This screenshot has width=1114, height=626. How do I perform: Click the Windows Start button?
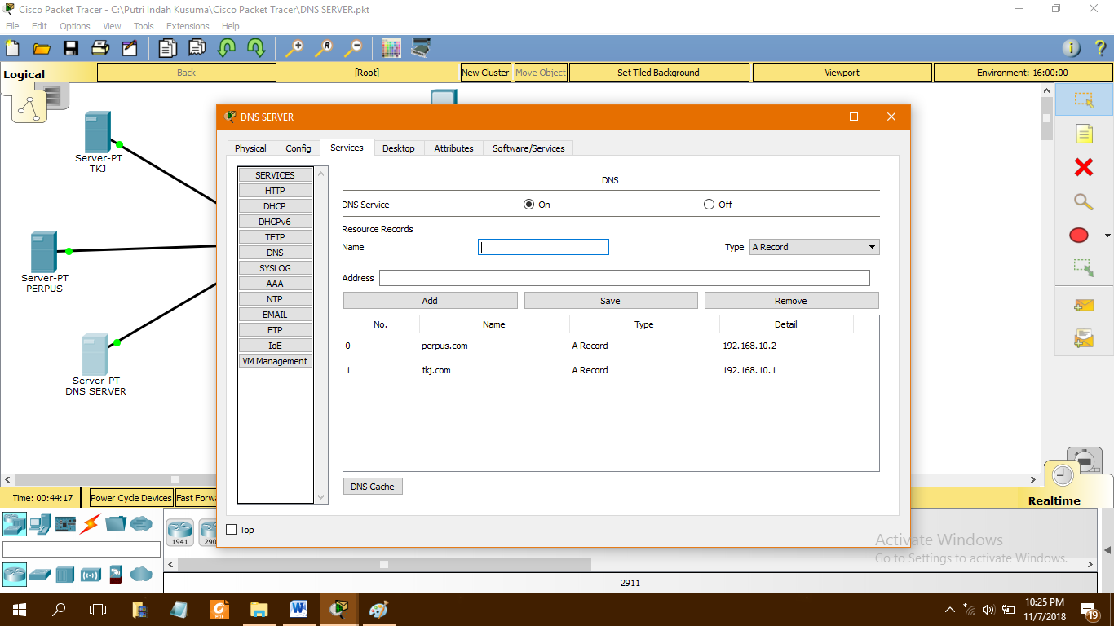(x=20, y=610)
